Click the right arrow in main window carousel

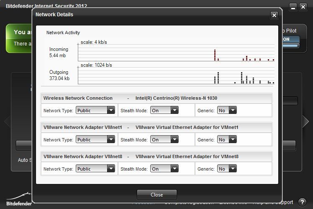305,121
